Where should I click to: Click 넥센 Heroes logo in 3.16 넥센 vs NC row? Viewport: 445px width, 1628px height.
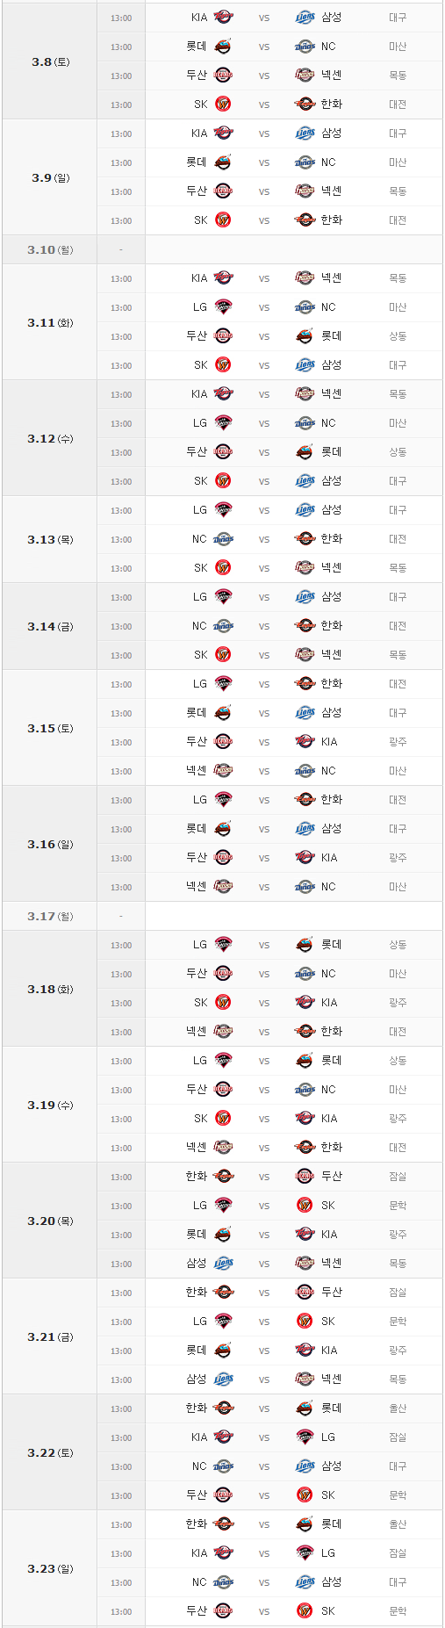click(223, 887)
